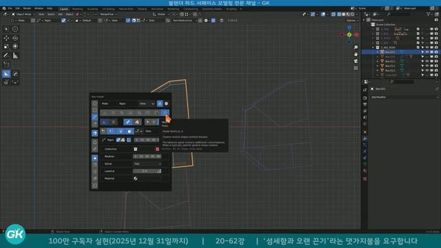Click the Rotation angle presets field

(x=147, y=156)
